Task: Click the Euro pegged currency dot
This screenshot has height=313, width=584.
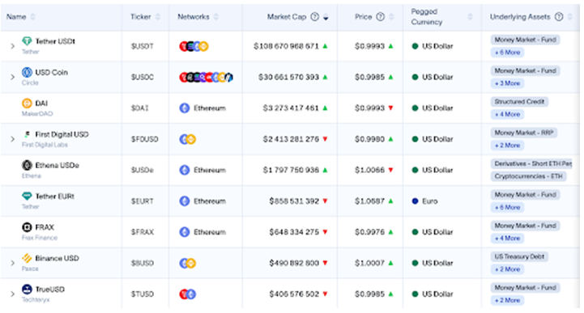Action: (x=415, y=201)
